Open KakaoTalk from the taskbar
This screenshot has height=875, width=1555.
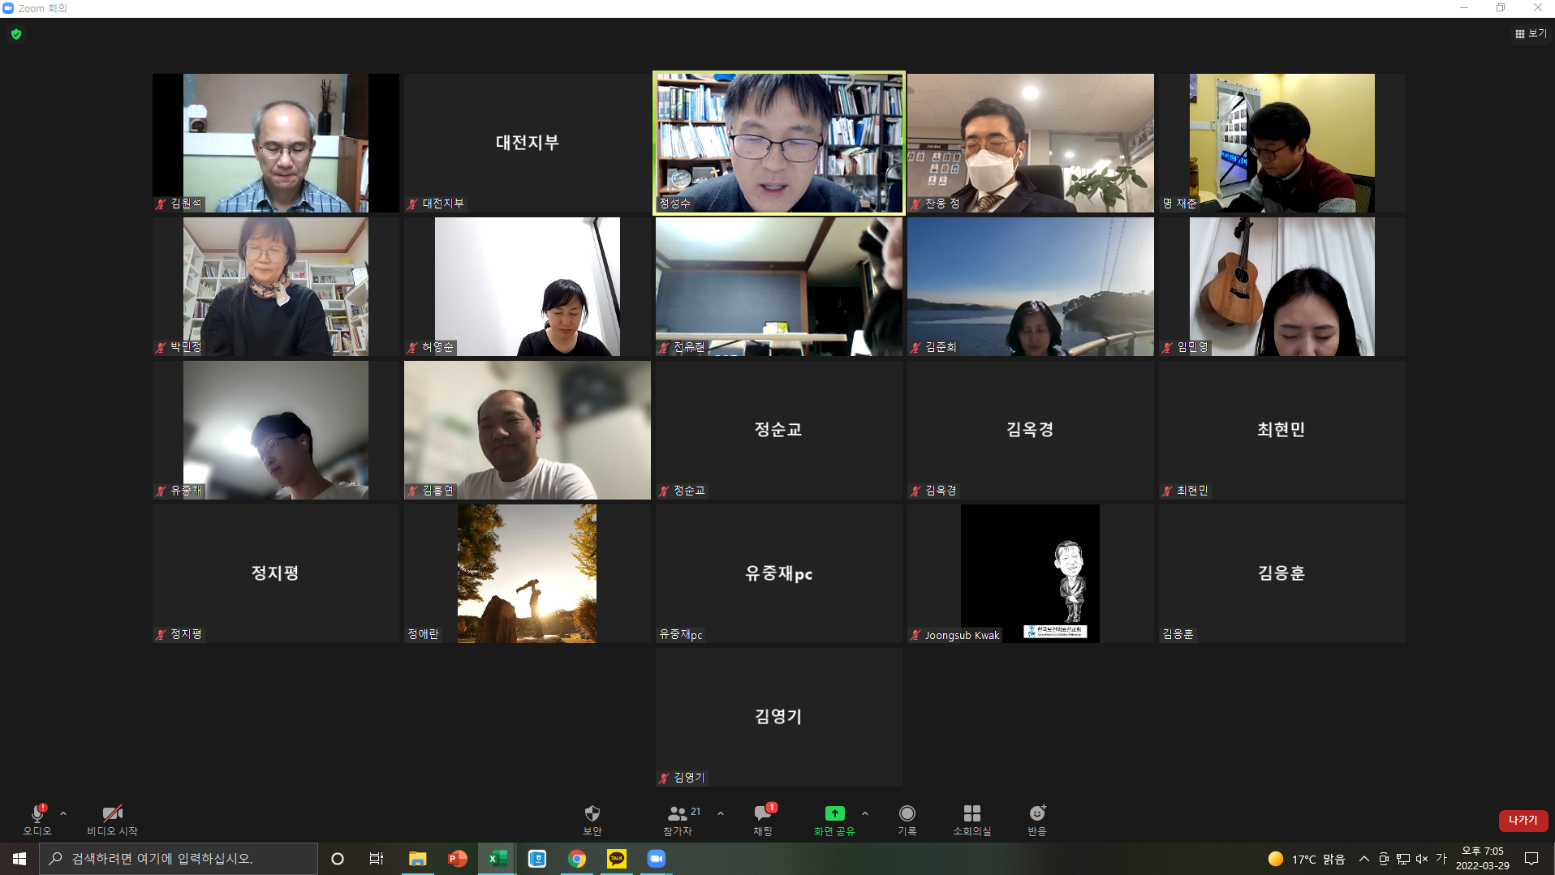[617, 859]
